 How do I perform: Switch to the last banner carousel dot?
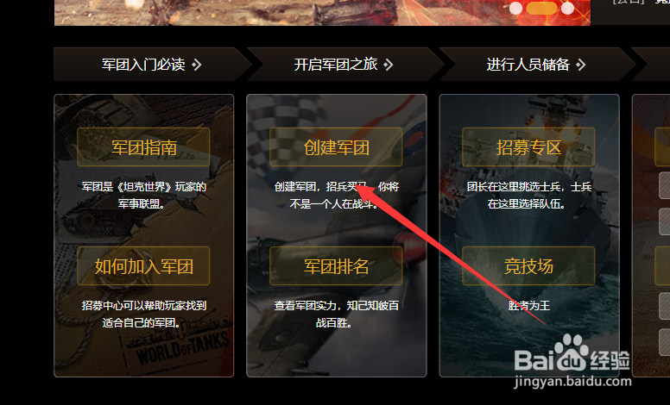[567, 8]
